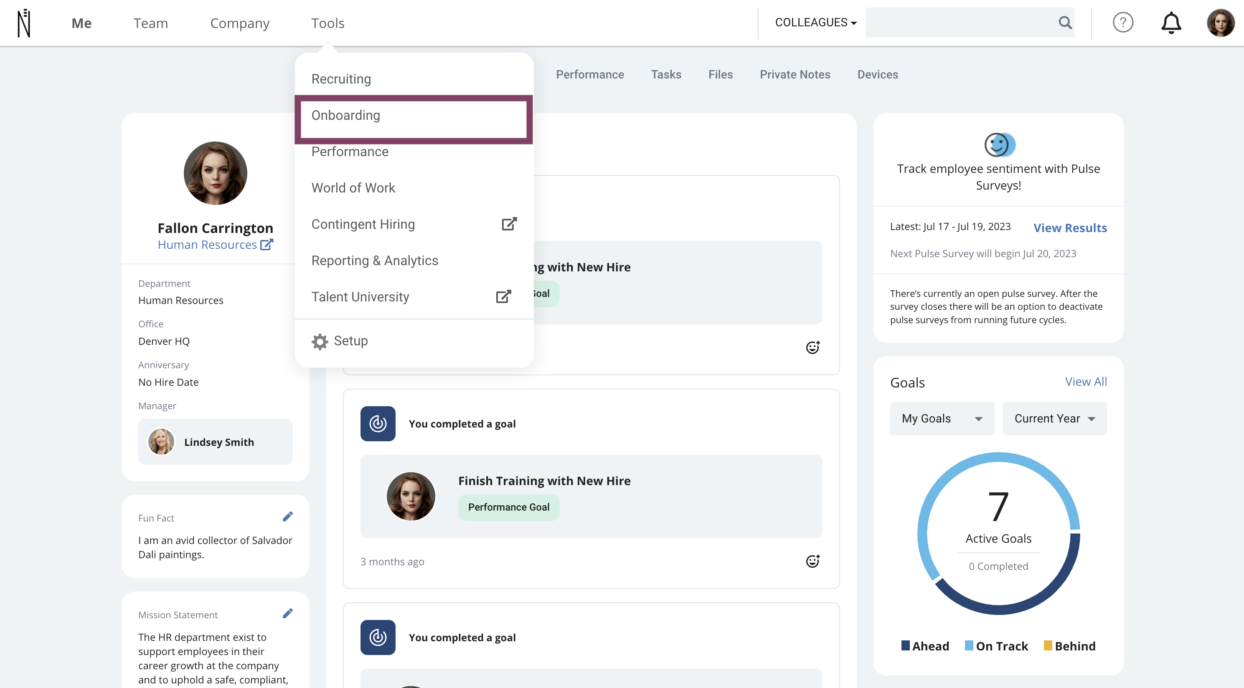Edit the Fun Fact with pencil icon
Image resolution: width=1244 pixels, height=688 pixels.
point(288,517)
